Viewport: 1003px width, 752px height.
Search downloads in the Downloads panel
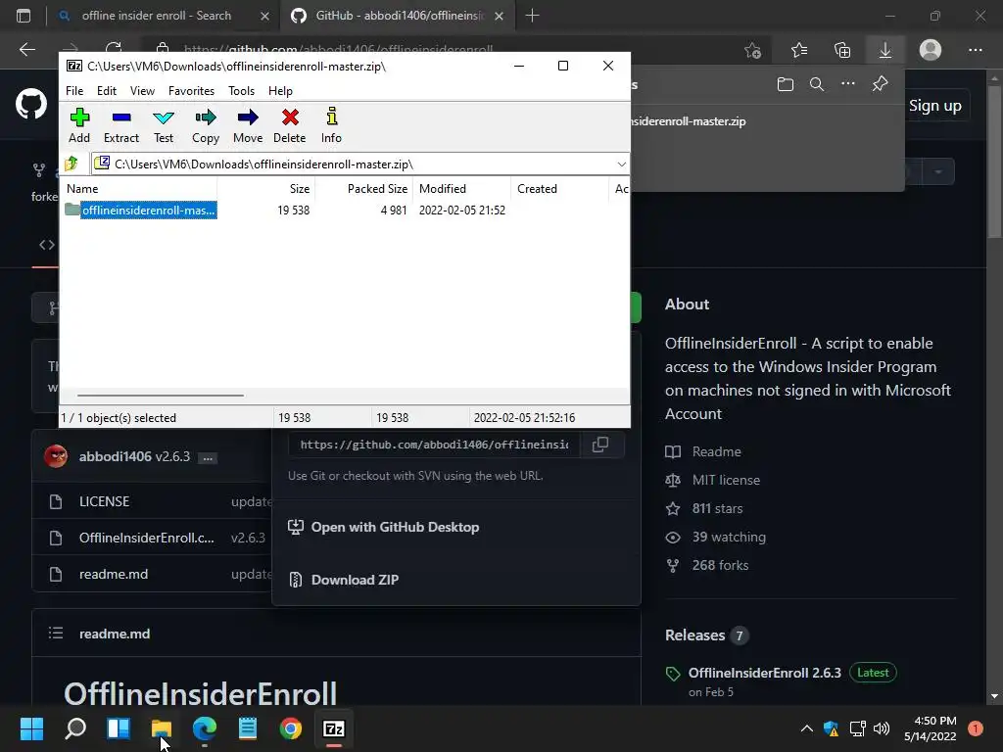click(817, 84)
